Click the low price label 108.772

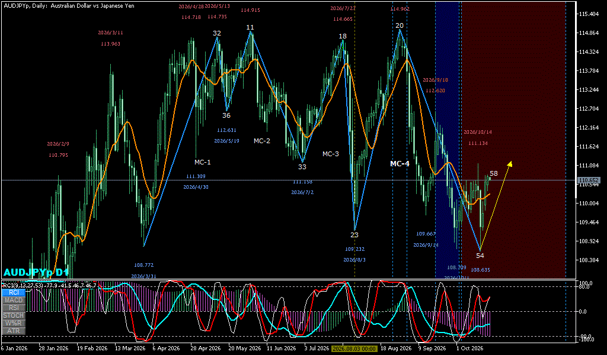click(x=144, y=266)
